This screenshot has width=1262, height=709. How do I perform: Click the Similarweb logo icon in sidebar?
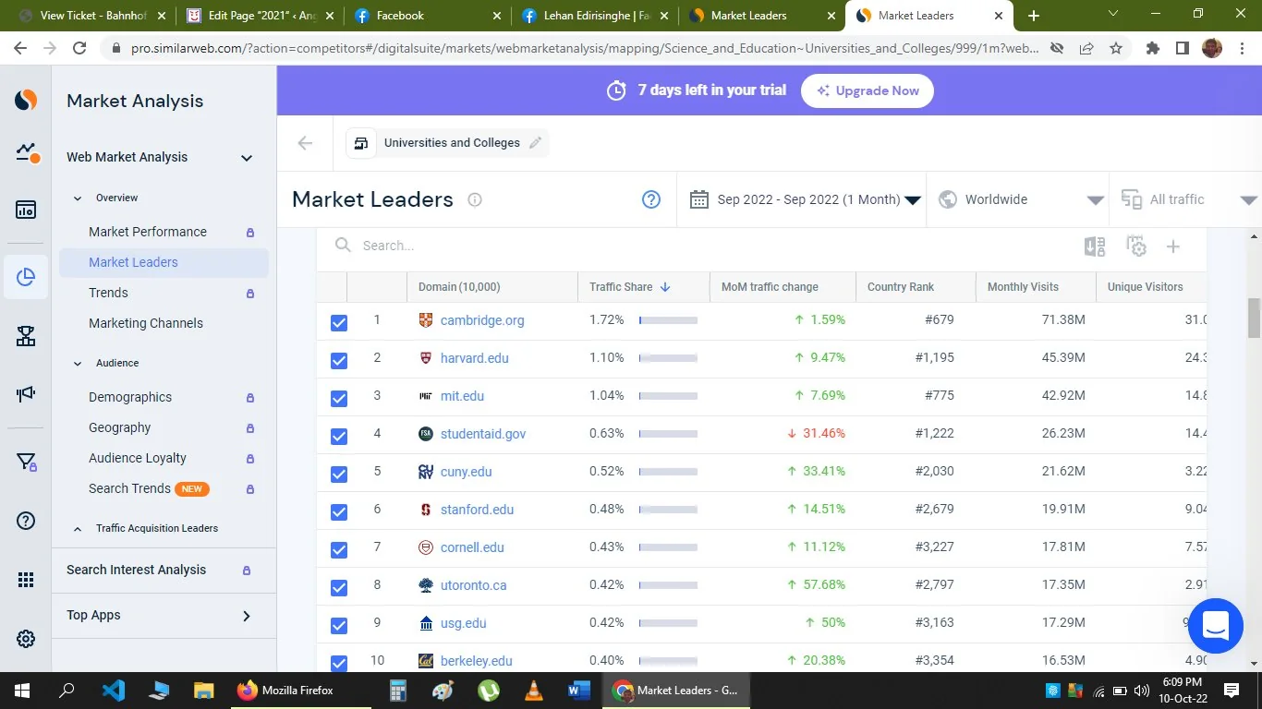(x=26, y=101)
